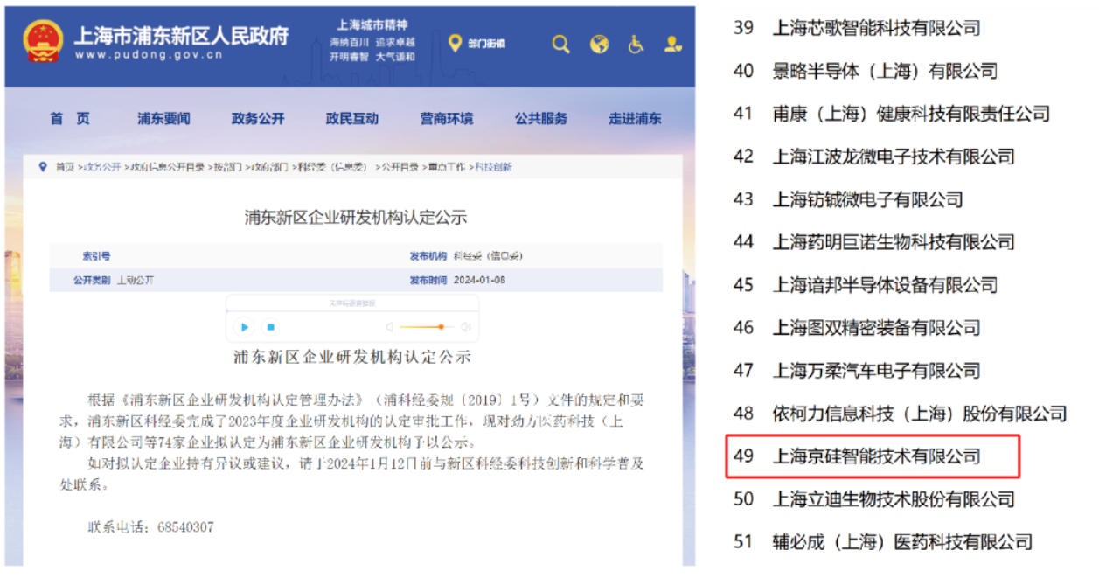Screen dimensions: 1099x585
Task: Click the loud volume speaker icon
Action: 466,327
